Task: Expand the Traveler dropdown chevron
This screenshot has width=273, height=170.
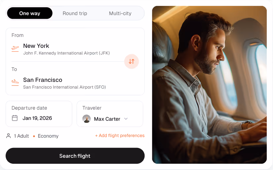Action: tap(126, 119)
